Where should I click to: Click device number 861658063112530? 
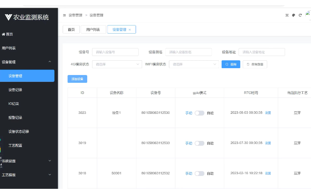coord(155,113)
